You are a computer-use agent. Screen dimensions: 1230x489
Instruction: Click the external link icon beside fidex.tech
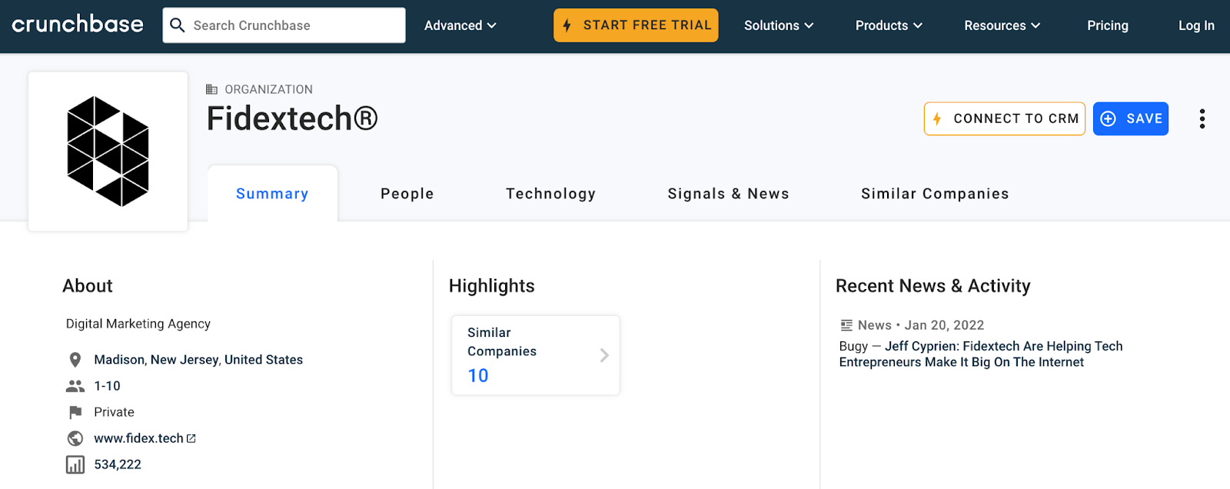191,438
